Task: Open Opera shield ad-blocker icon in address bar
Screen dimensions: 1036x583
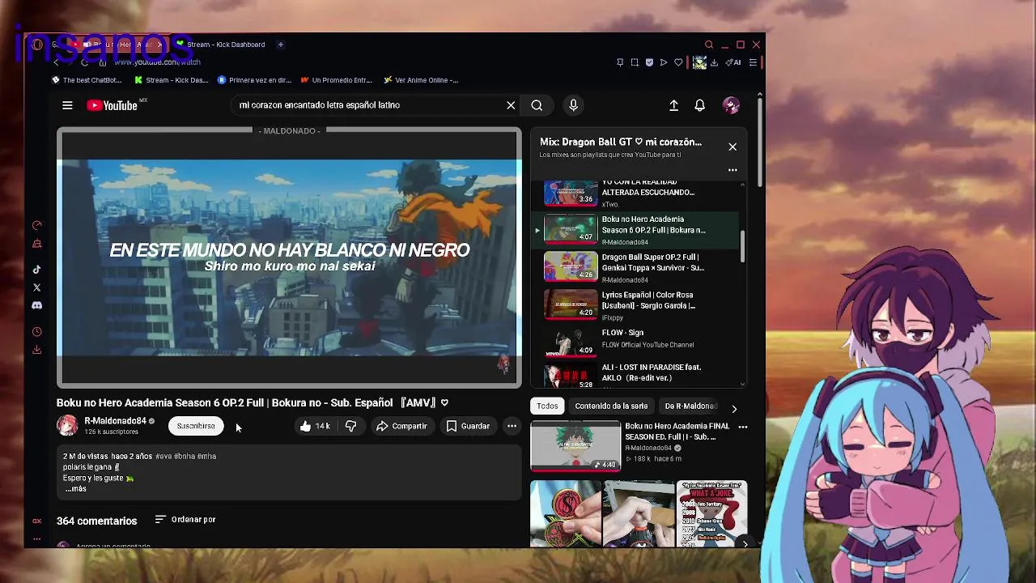Action: click(649, 62)
